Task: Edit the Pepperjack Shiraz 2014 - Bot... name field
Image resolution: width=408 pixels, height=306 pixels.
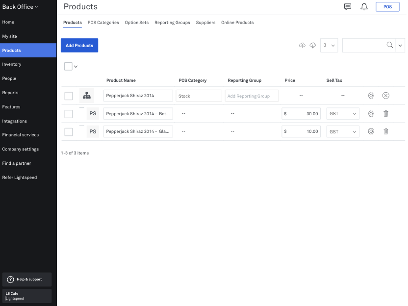Action: click(x=138, y=114)
